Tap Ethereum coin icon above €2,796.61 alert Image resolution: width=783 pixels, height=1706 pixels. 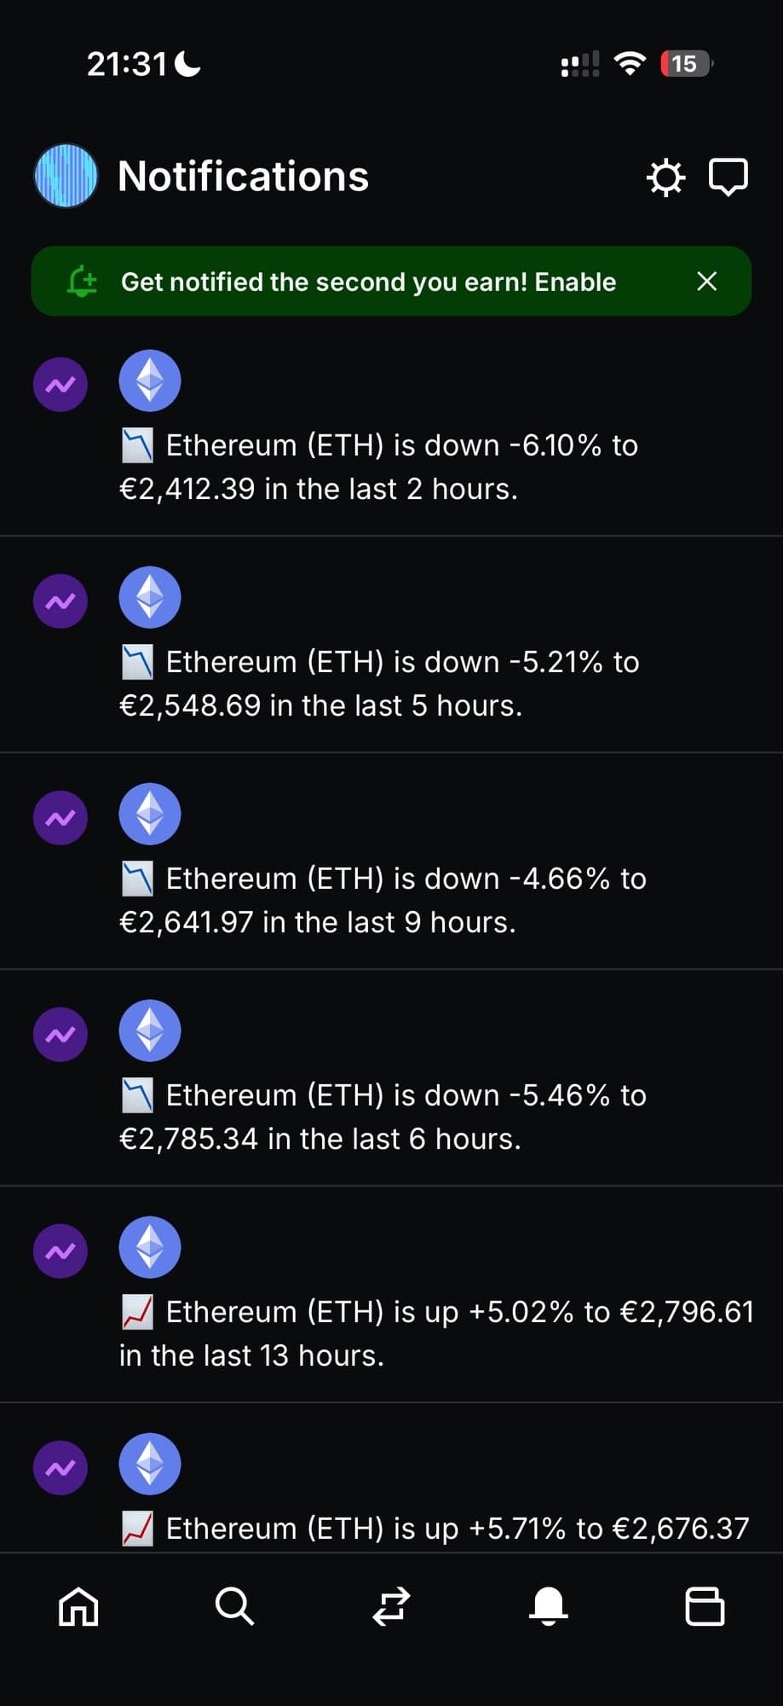click(150, 1247)
